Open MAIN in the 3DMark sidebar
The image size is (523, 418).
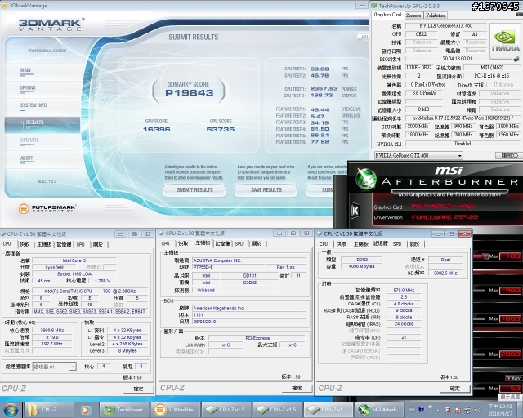25,70
